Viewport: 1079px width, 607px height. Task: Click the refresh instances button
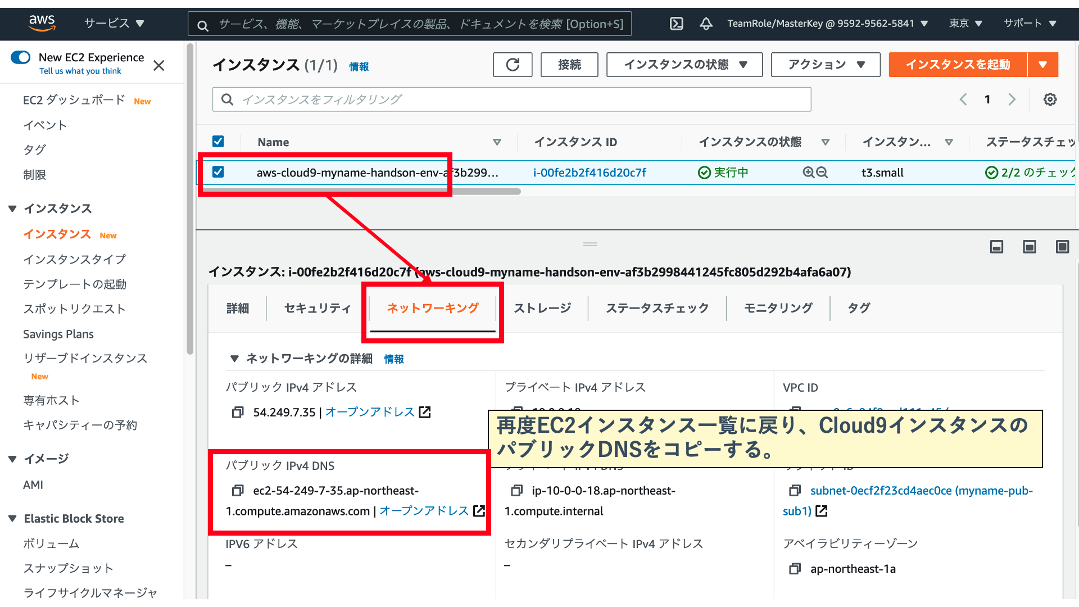513,65
